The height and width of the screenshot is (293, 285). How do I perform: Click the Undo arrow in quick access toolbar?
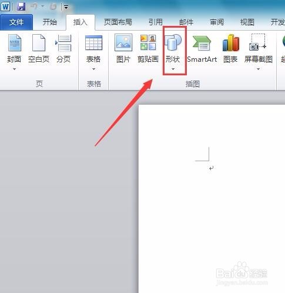[34, 6]
